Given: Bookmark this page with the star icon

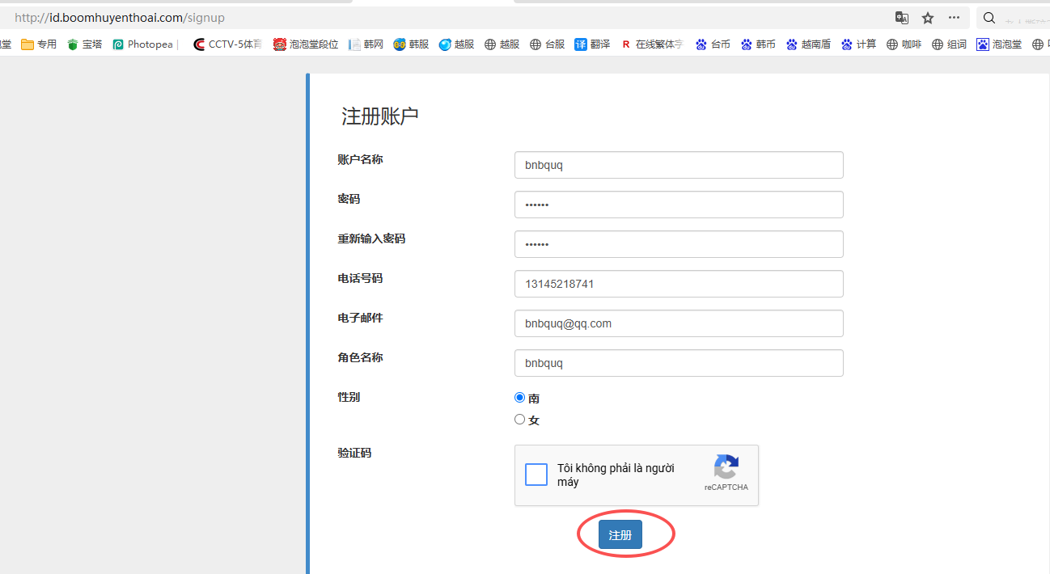Looking at the screenshot, I should click(928, 18).
